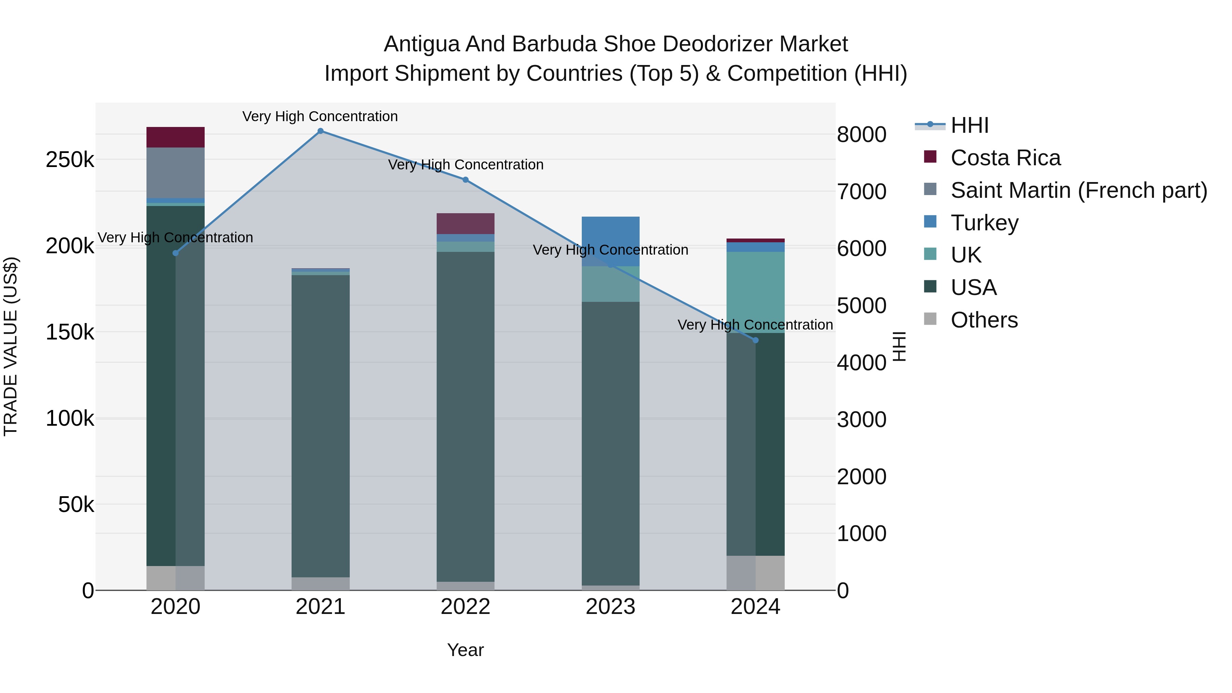Click the 250k y-axis tick label
1232x693 pixels.
click(x=70, y=160)
